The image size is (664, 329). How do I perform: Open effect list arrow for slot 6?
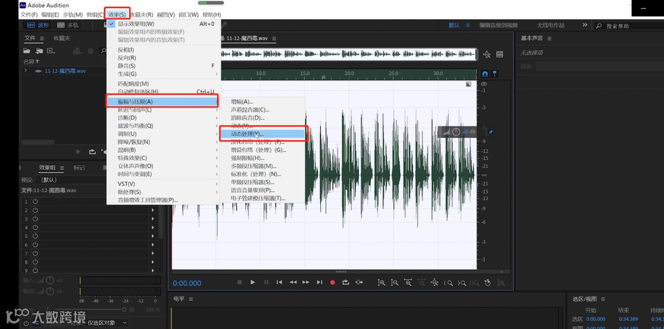click(153, 245)
